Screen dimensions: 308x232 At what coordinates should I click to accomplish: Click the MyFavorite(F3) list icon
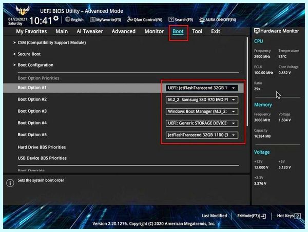pyautogui.click(x=92, y=19)
